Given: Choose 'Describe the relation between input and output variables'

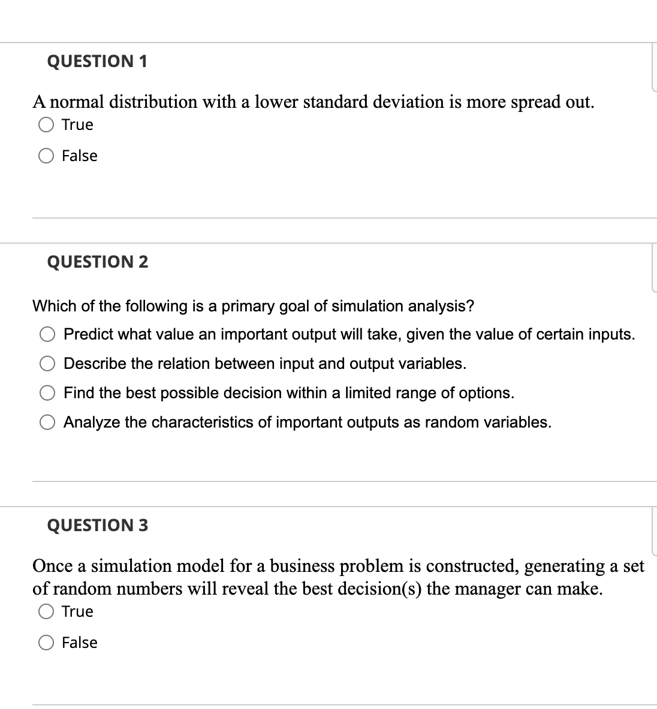Looking at the screenshot, I should point(47,363).
